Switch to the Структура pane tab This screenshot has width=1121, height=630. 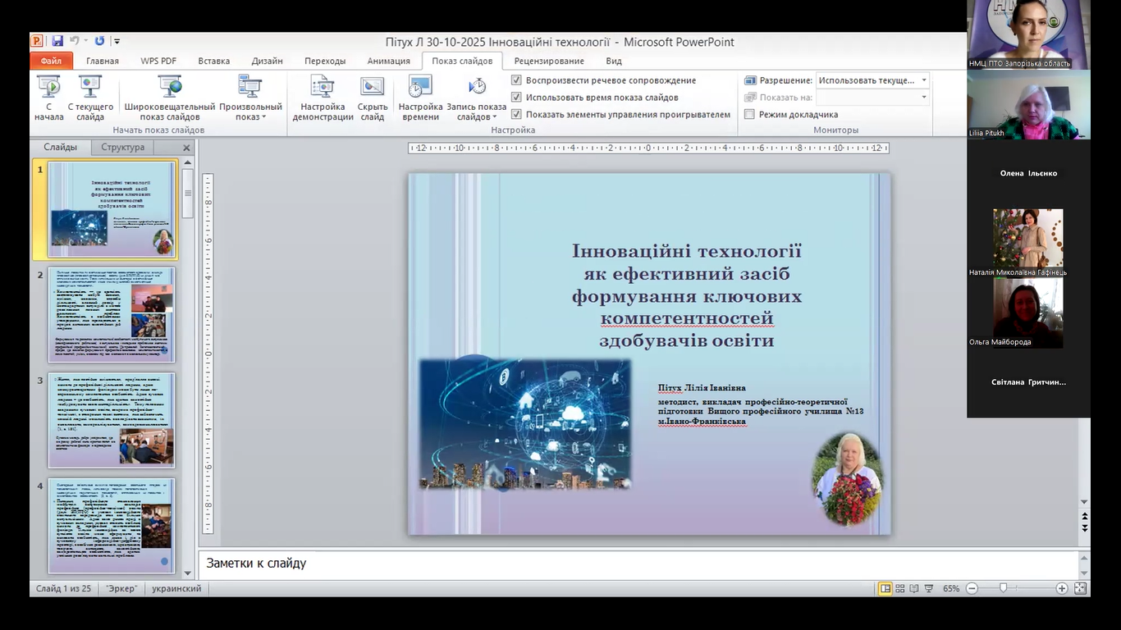pyautogui.click(x=122, y=148)
